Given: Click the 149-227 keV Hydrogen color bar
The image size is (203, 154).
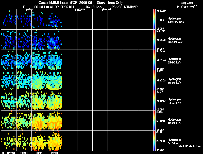Looking at the screenshot, I should tap(155, 19).
